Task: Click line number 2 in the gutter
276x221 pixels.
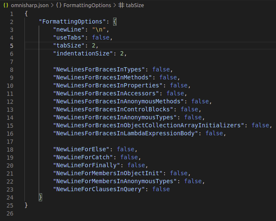Action: (12, 22)
